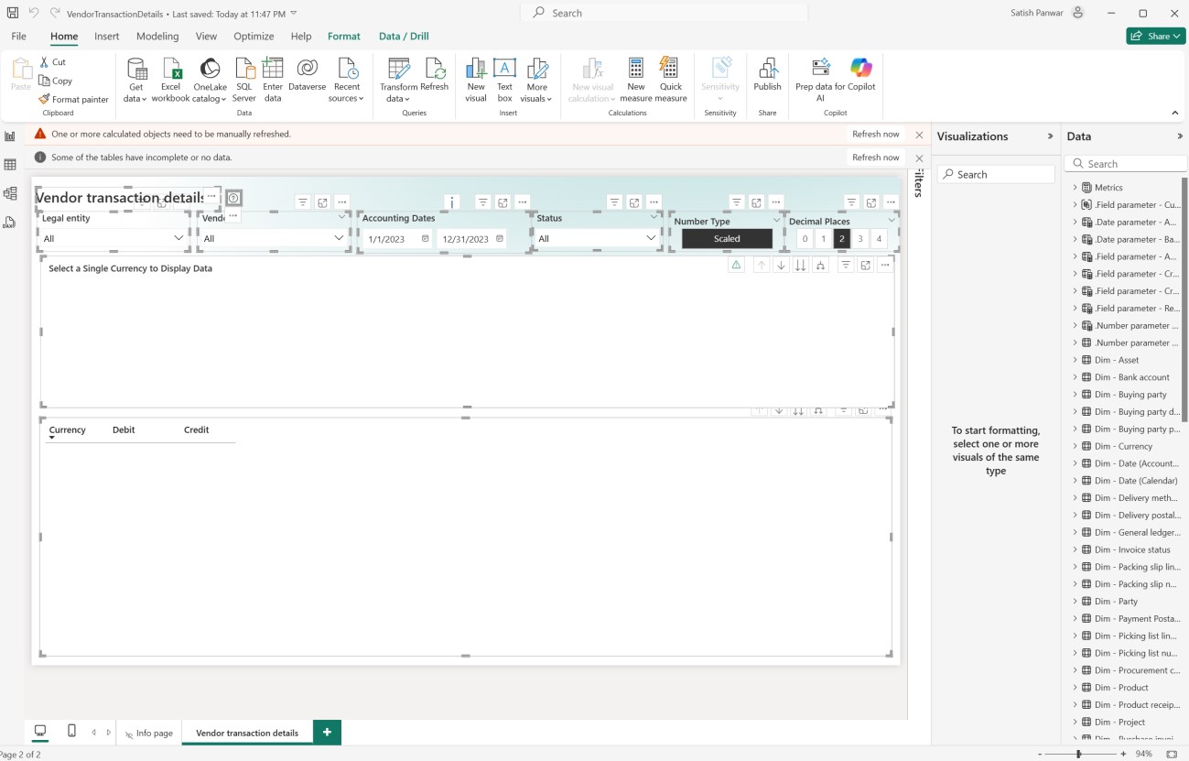Viewport: 1189px width, 761px height.
Task: Select decimal places option 0
Action: 805,239
